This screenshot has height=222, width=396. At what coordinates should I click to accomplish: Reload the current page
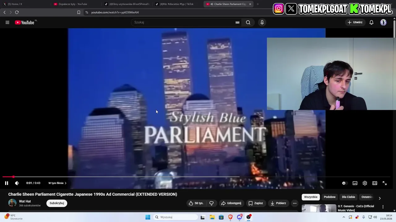point(17,12)
